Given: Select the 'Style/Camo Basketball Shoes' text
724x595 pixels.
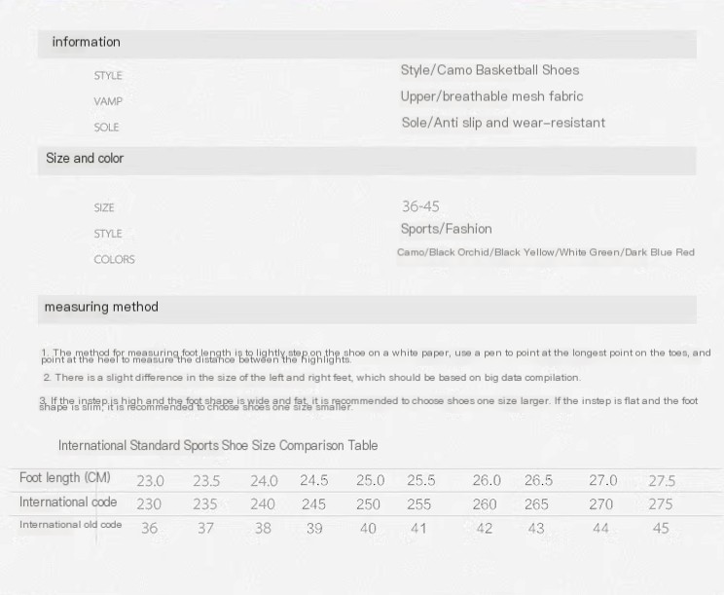Looking at the screenshot, I should 489,70.
